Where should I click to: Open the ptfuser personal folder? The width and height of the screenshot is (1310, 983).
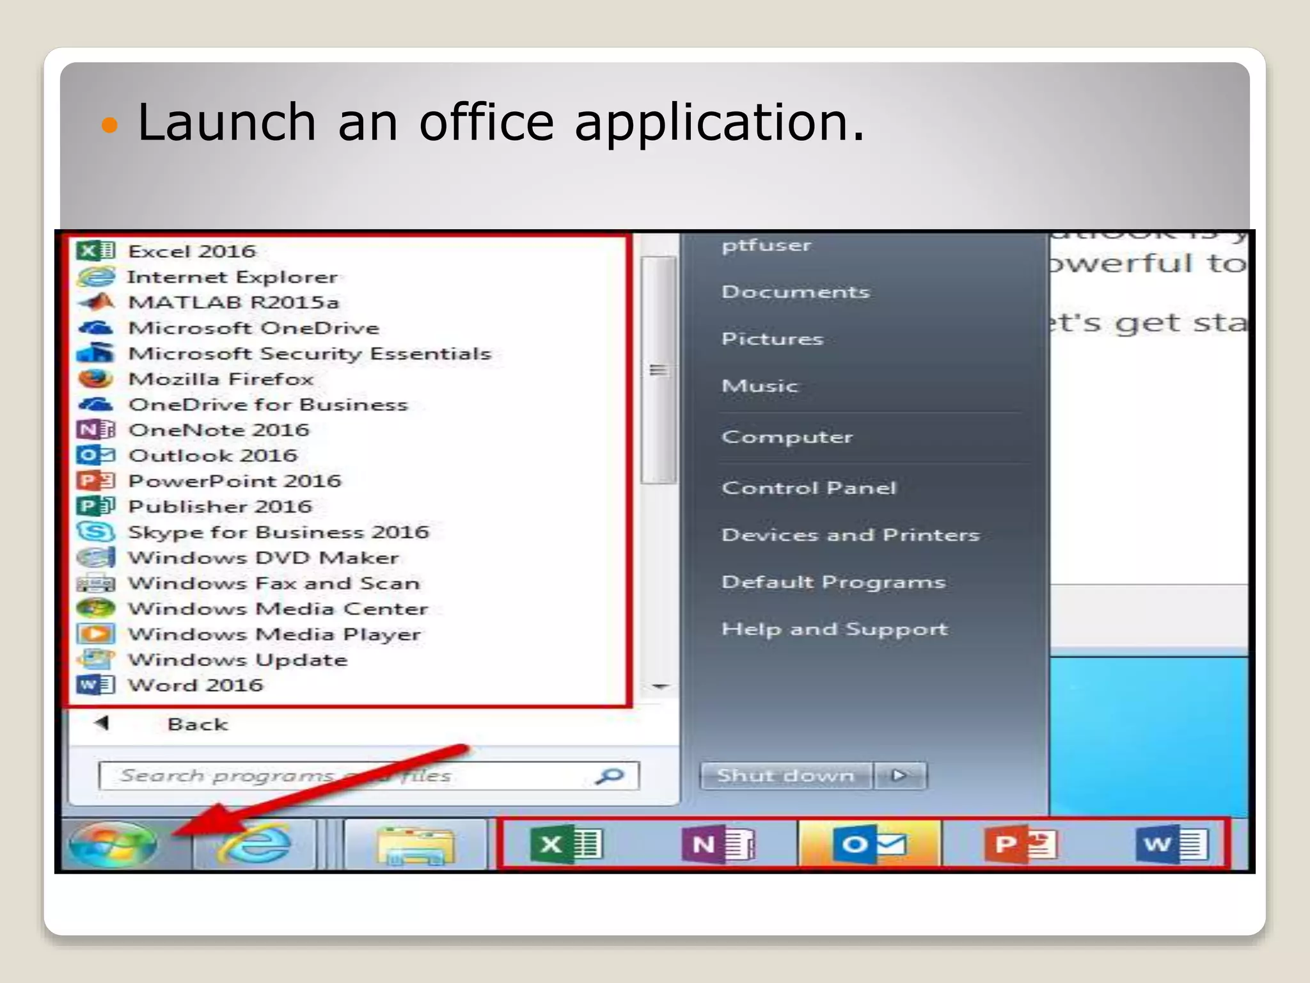click(x=766, y=245)
